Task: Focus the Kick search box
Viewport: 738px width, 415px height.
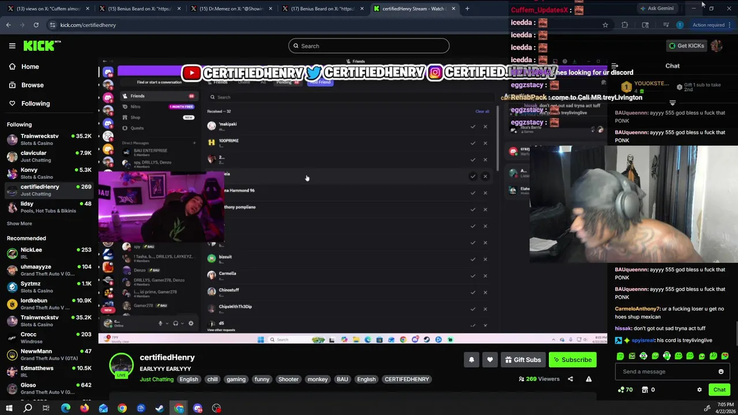Action: coord(369,46)
